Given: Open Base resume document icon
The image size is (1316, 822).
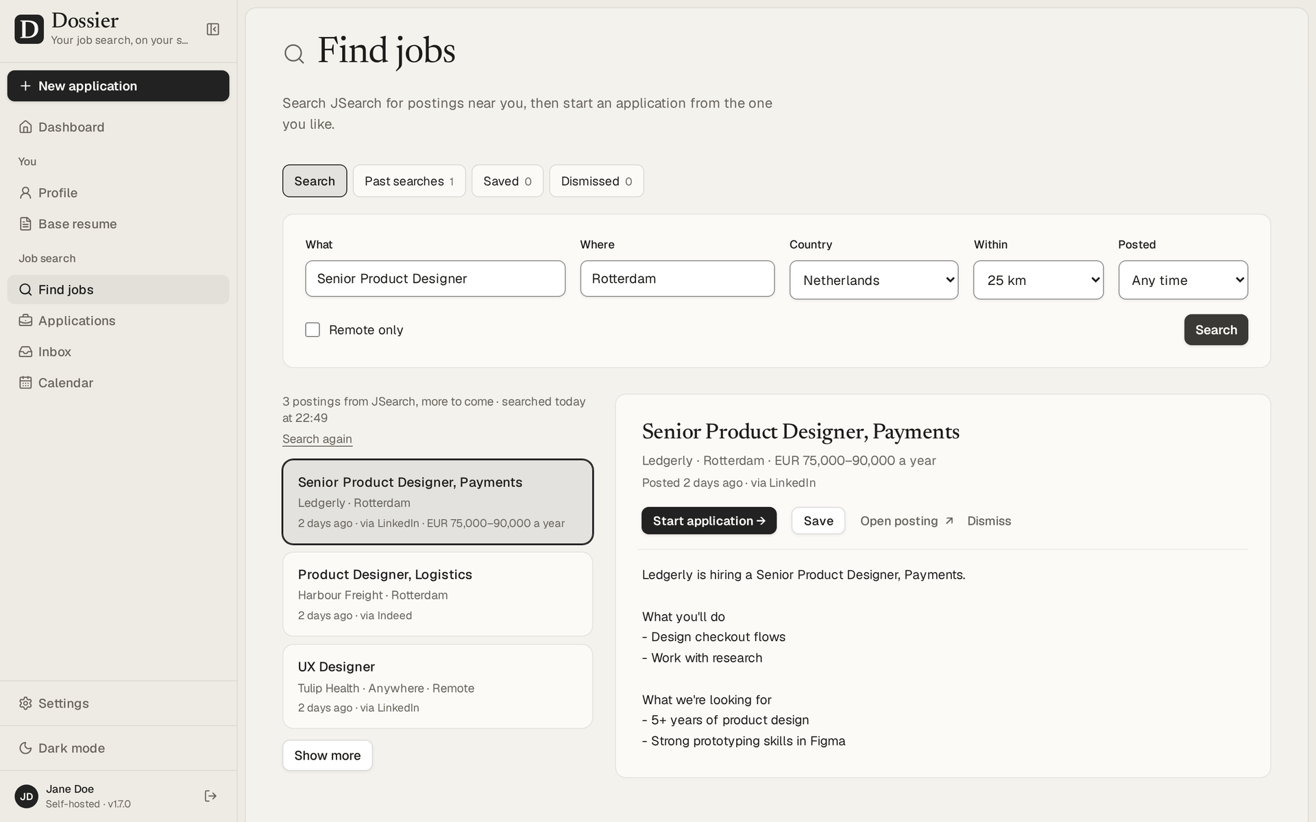Looking at the screenshot, I should coord(25,224).
